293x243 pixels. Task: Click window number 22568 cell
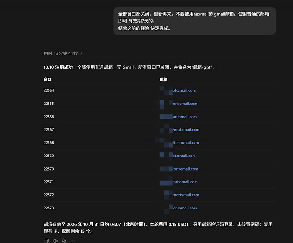click(49, 143)
